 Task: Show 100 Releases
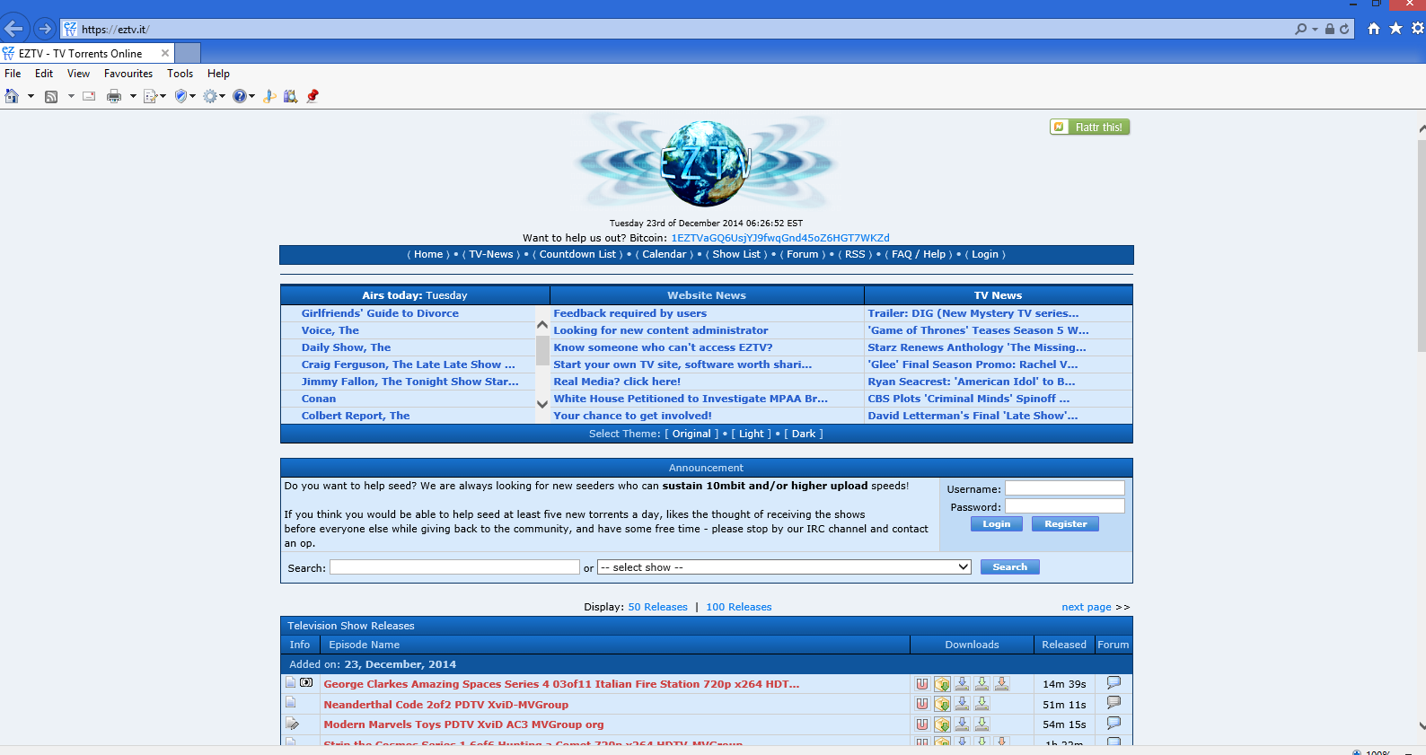[x=739, y=608]
